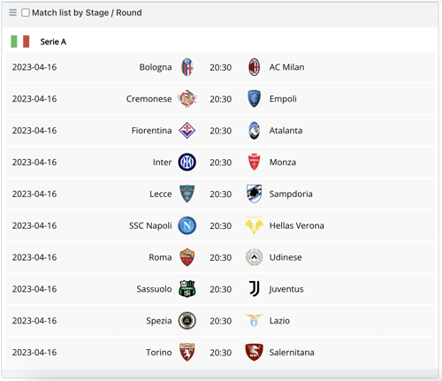The height and width of the screenshot is (381, 442).
Task: Open the Monza team name
Action: point(283,163)
